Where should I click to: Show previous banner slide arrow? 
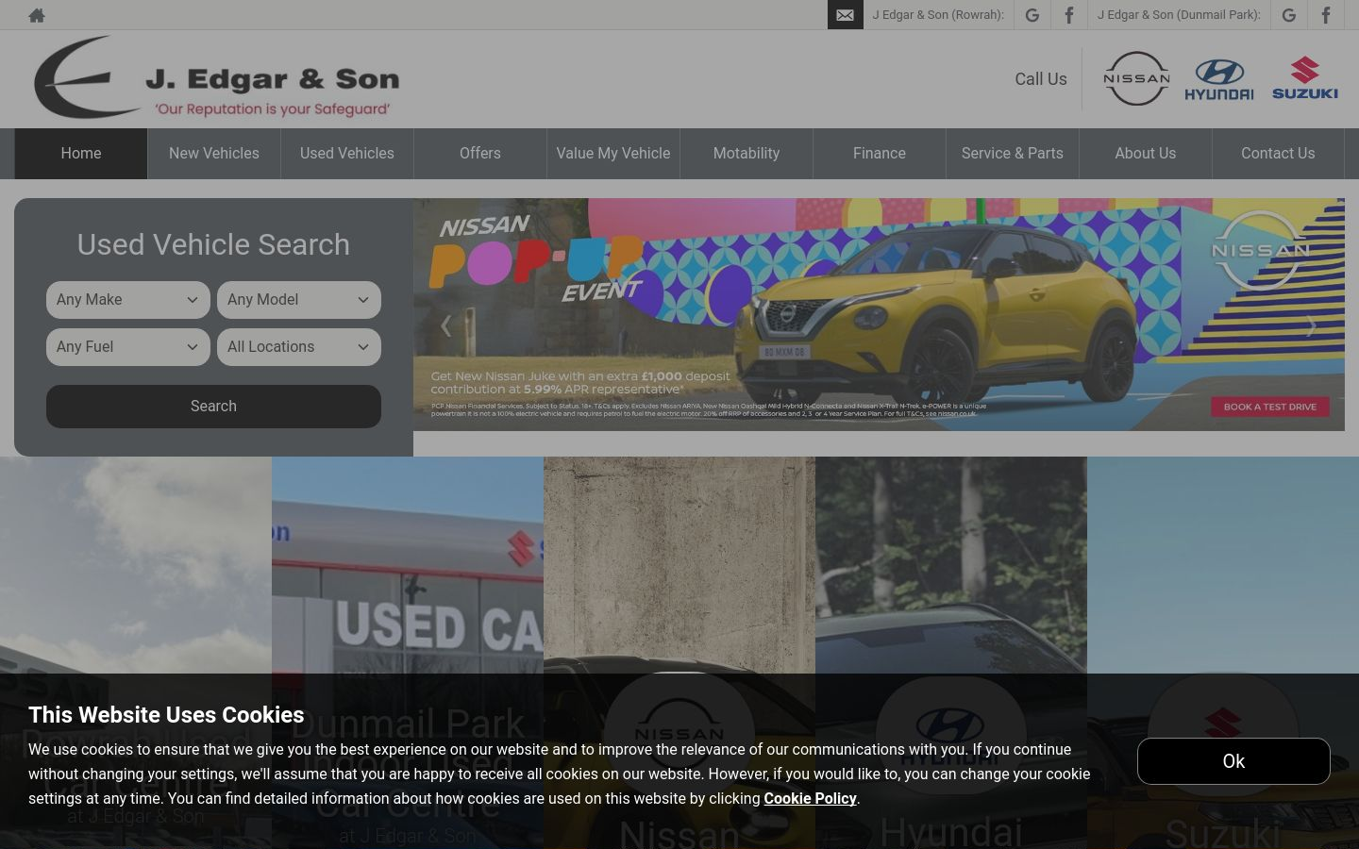445,325
